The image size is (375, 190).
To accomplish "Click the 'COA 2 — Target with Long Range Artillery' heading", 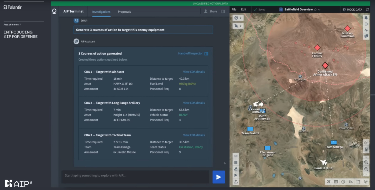I will pyautogui.click(x=112, y=103).
